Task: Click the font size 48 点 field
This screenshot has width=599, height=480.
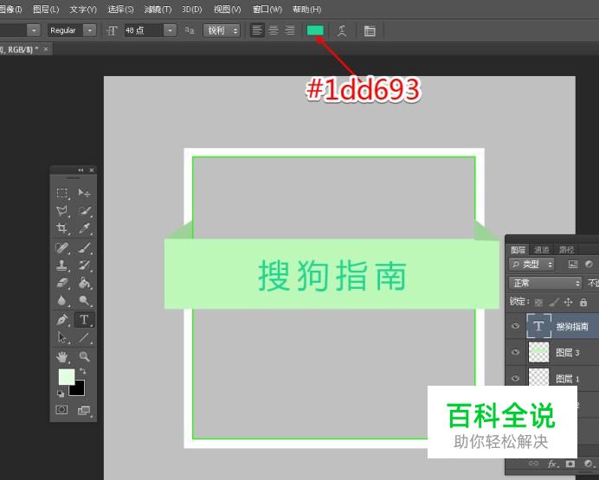Action: tap(144, 30)
